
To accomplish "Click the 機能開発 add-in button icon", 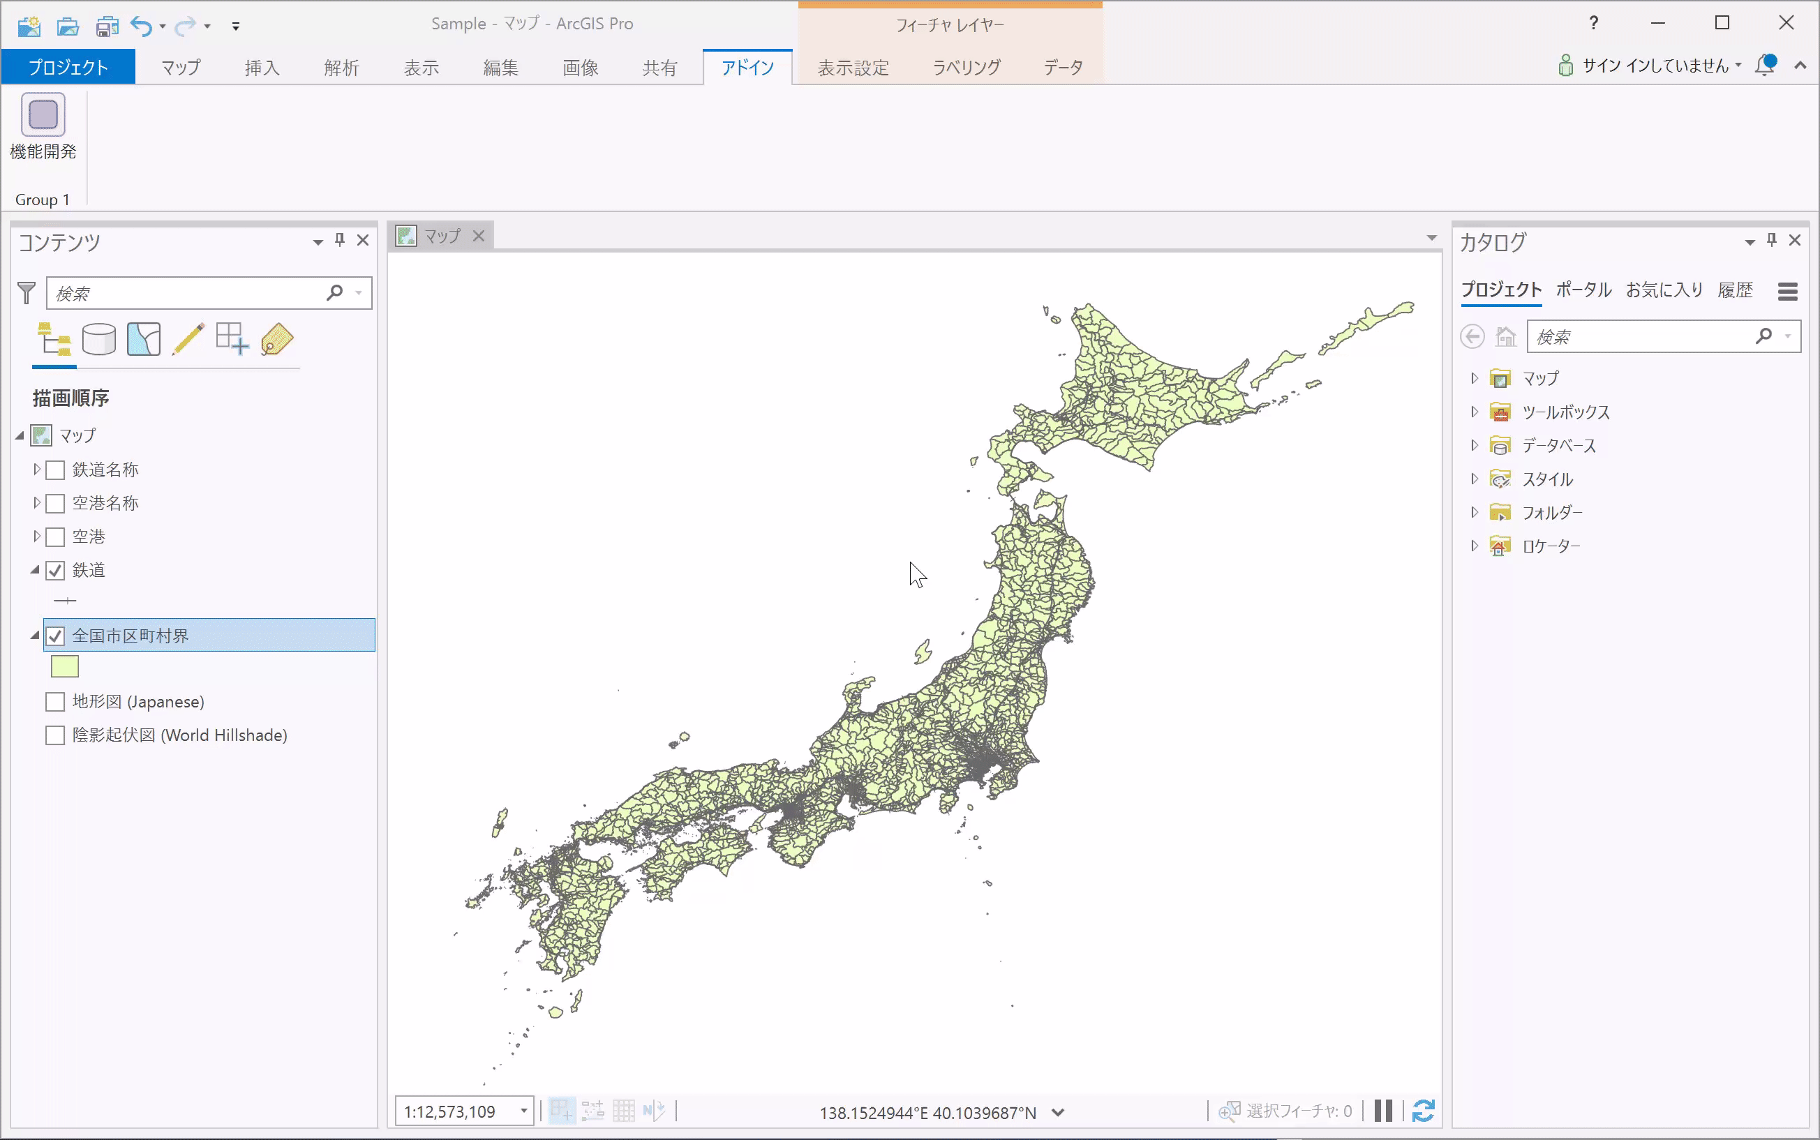I will pyautogui.click(x=43, y=114).
